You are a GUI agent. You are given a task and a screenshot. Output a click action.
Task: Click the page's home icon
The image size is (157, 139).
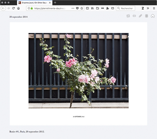(x=153, y=16)
